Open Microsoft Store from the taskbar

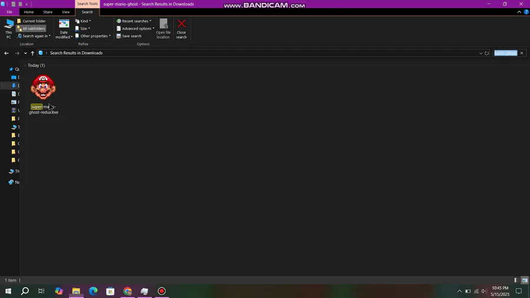110,291
